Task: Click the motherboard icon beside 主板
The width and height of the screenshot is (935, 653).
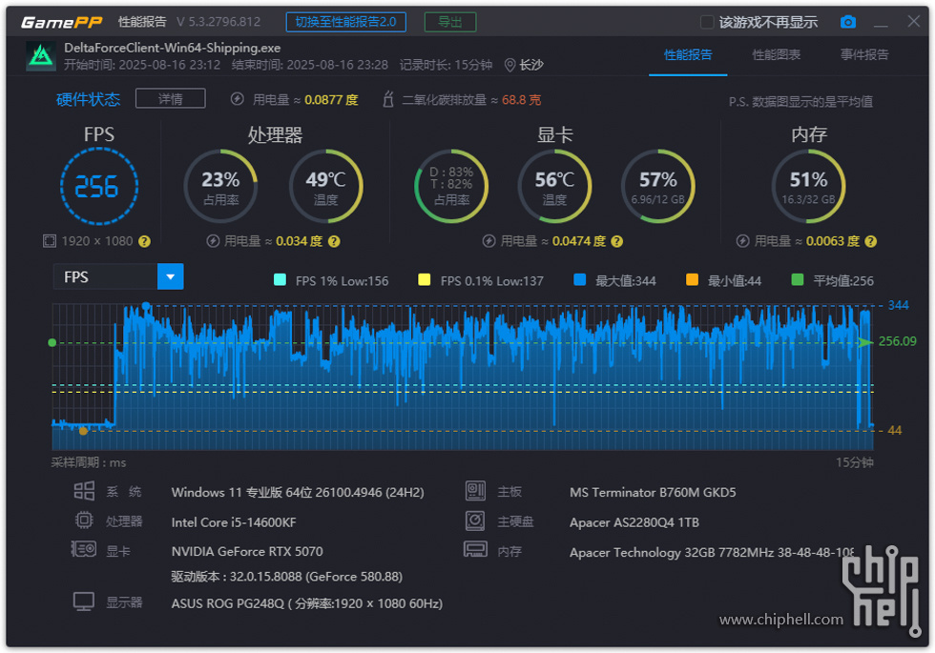Action: (x=475, y=491)
